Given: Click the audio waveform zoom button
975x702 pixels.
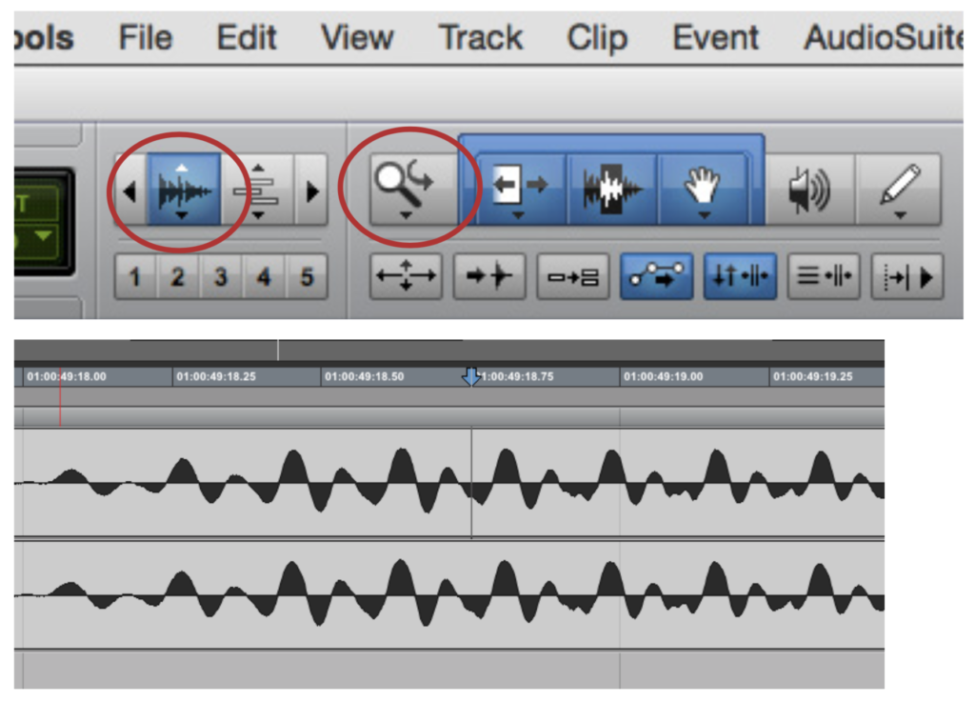Looking at the screenshot, I should point(184,189).
